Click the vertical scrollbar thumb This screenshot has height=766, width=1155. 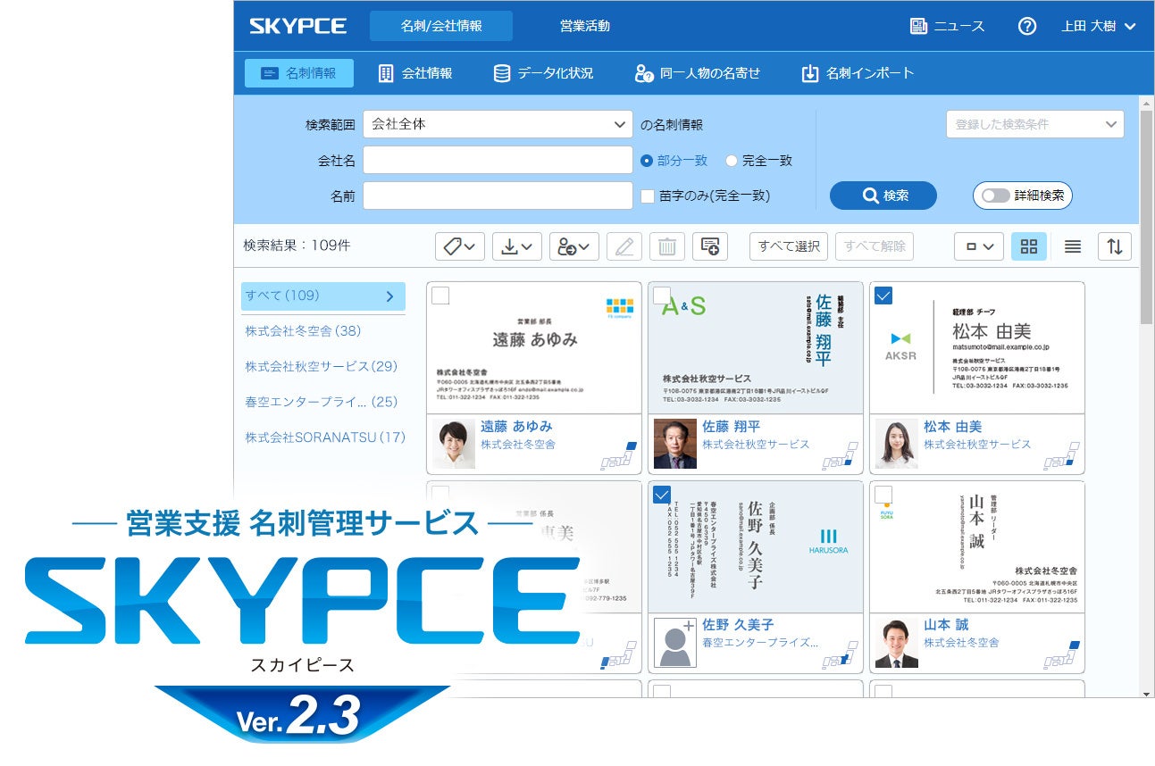pyautogui.click(x=1147, y=217)
